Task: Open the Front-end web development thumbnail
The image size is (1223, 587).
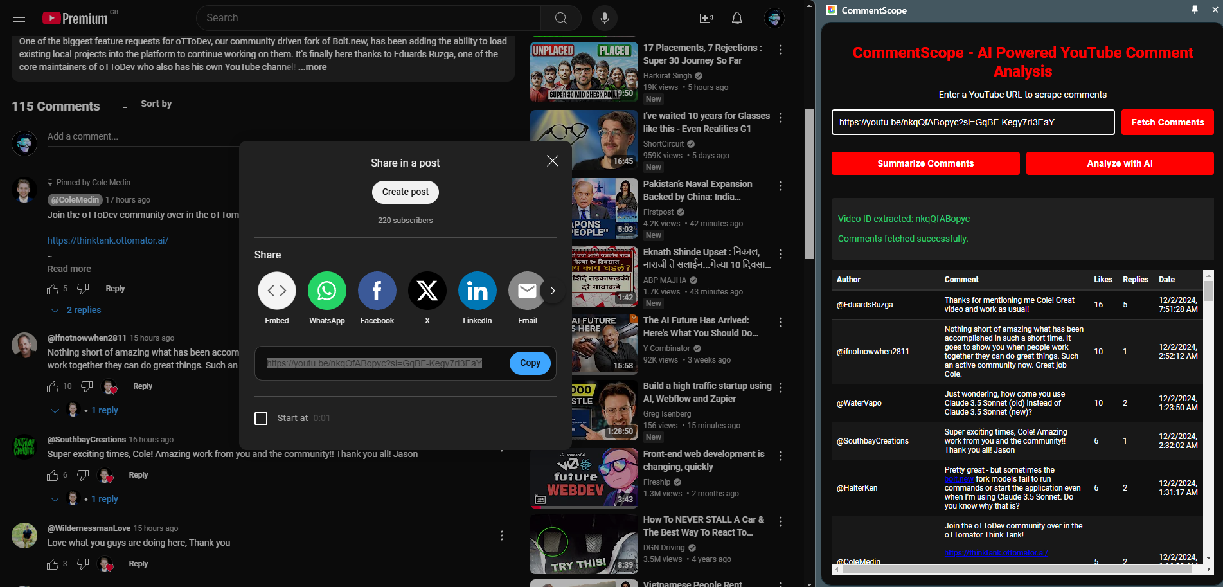Action: click(584, 478)
